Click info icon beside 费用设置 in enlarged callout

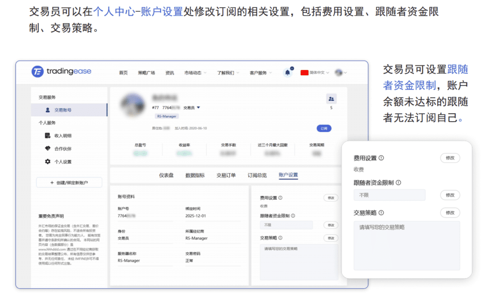coord(381,158)
